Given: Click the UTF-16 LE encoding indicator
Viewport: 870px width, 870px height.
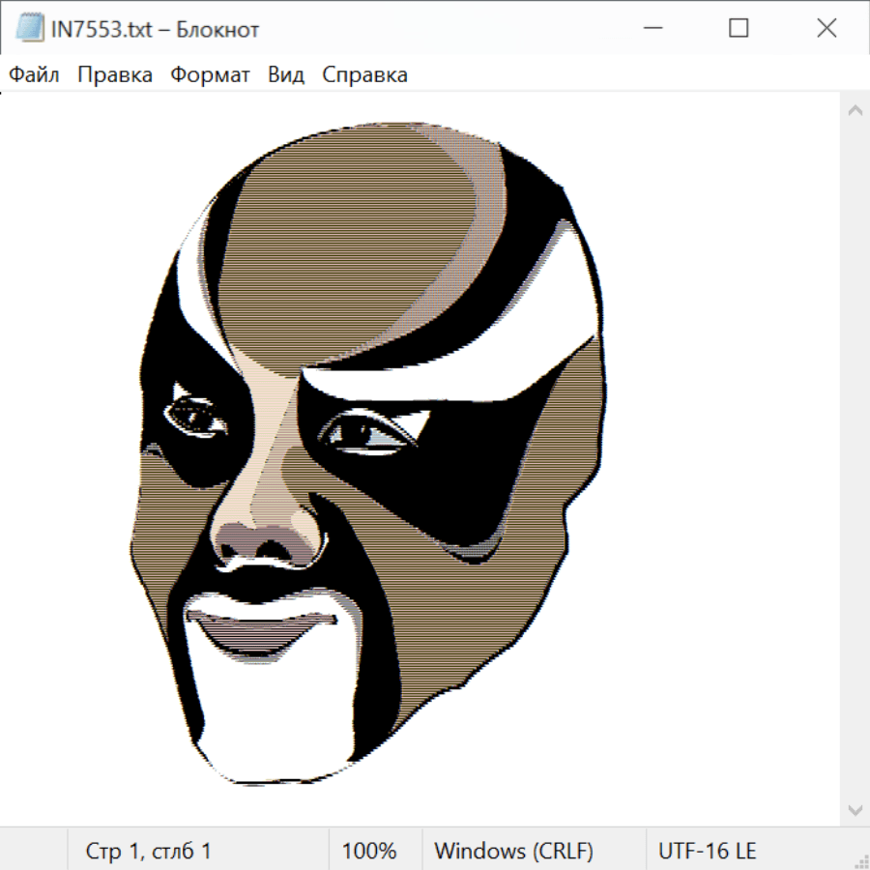Looking at the screenshot, I should tap(708, 852).
